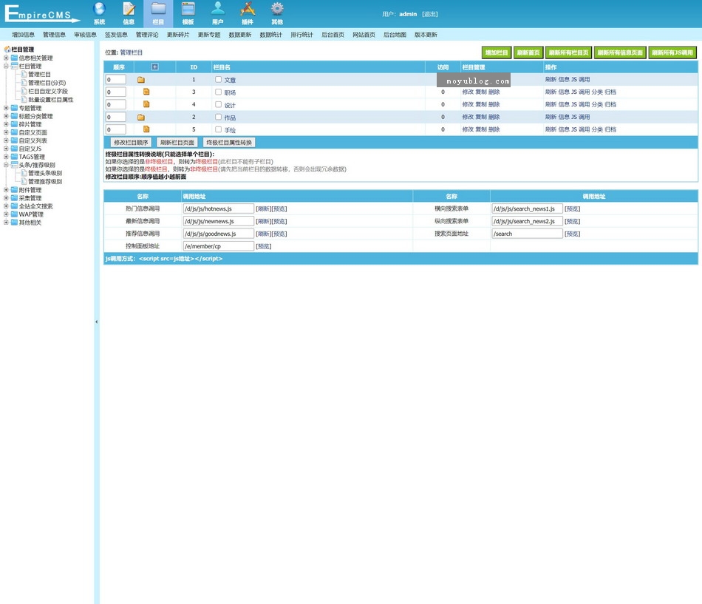Expand the TAGS管理 tree node

(6, 157)
